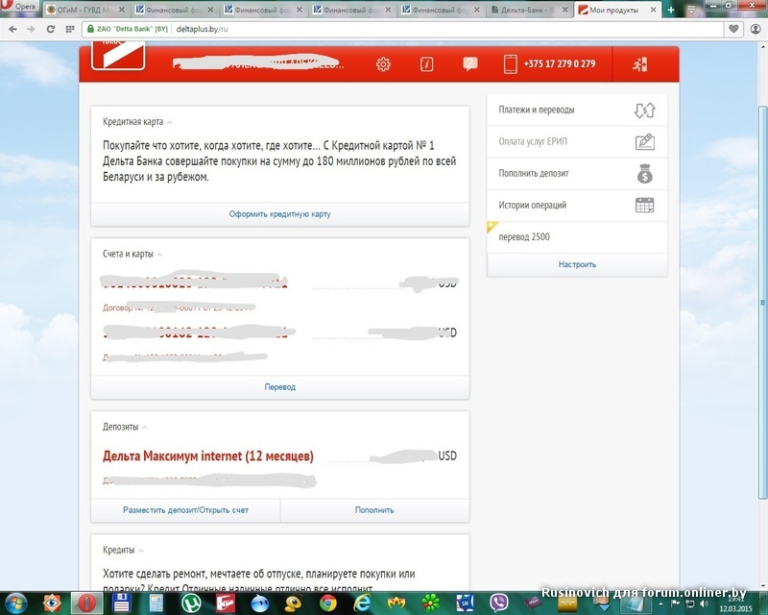Select the Мои продукты tab

tap(613, 10)
